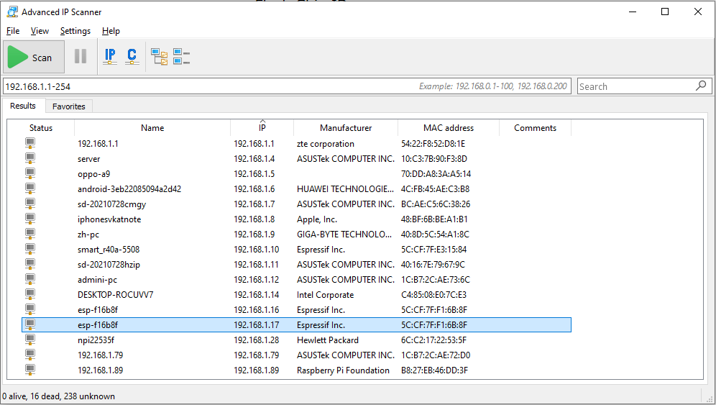716x405 pixels.
Task: Click the status icon for esp-f16b8f at 192.168.1.16
Action: [30, 309]
